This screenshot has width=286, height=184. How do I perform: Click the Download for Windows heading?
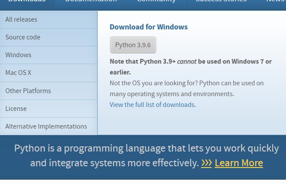pos(149,27)
